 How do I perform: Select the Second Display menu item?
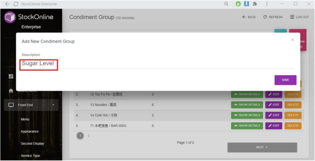coord(32,143)
